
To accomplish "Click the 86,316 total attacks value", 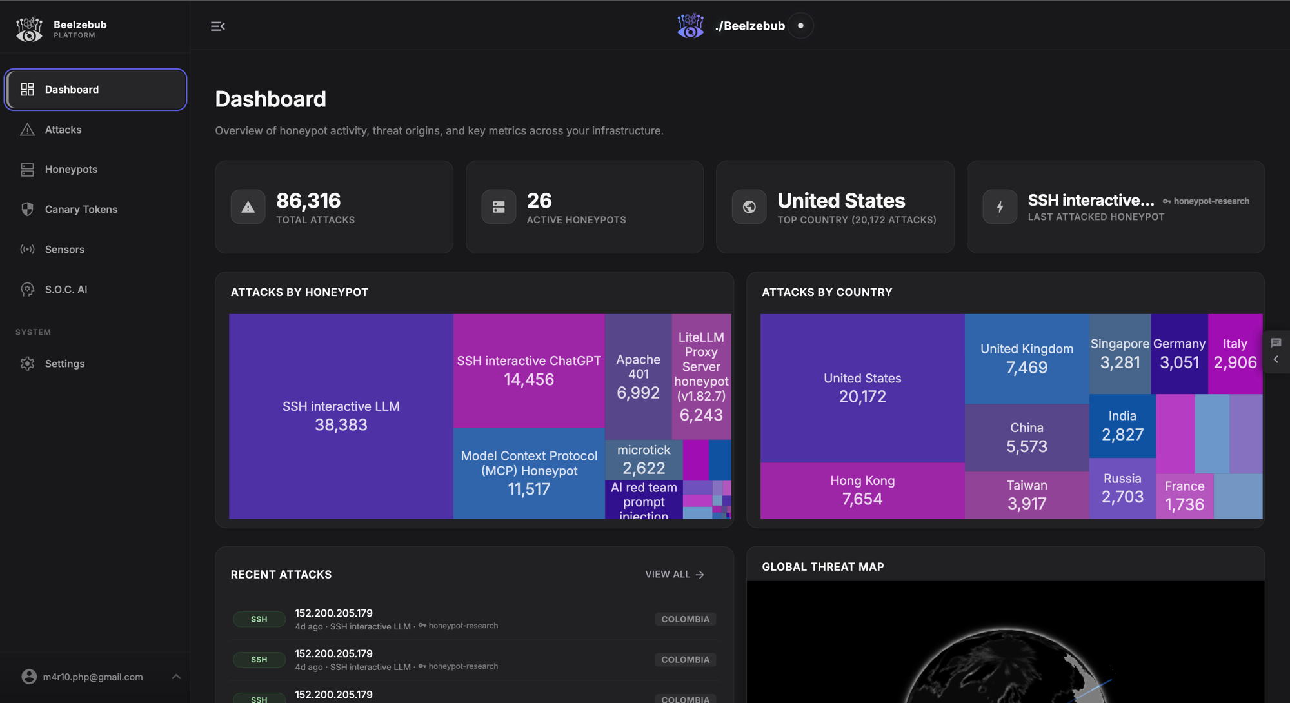I will point(308,201).
